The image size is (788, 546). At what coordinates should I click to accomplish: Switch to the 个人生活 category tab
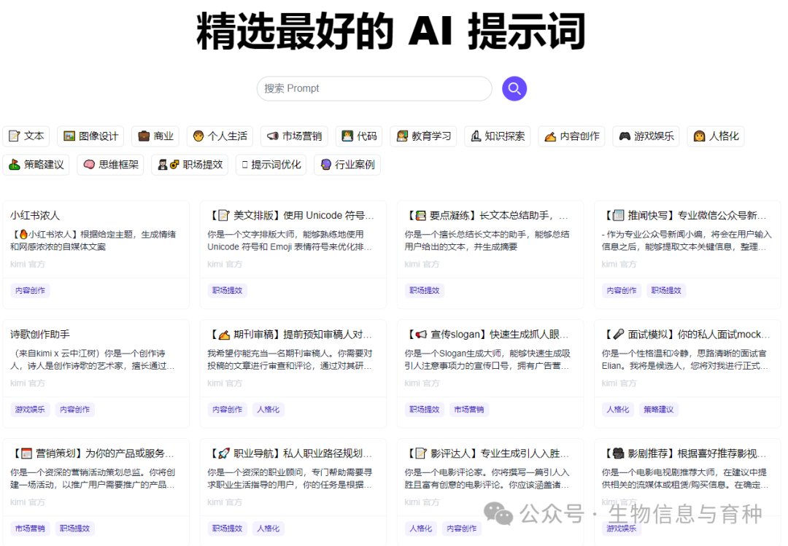pyautogui.click(x=220, y=136)
